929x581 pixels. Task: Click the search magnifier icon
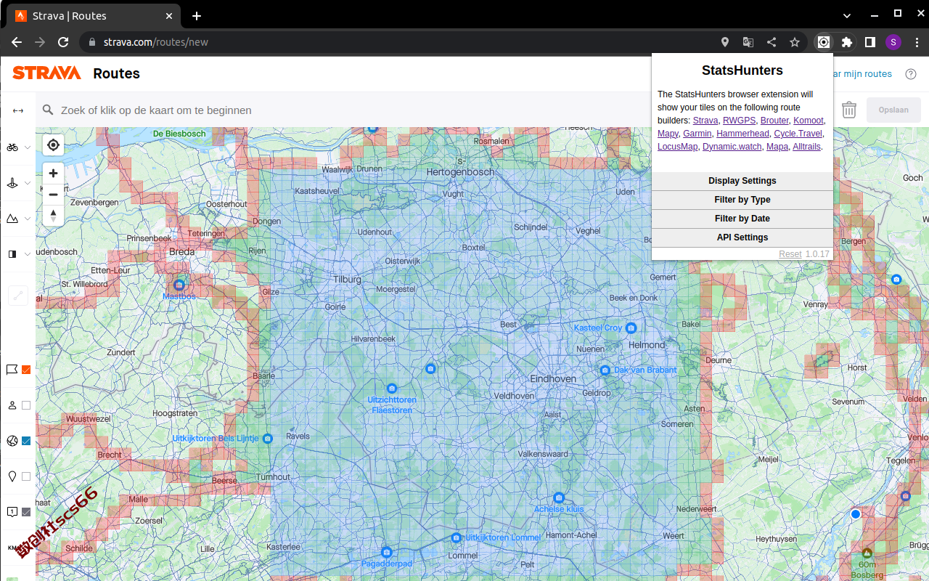pos(48,110)
